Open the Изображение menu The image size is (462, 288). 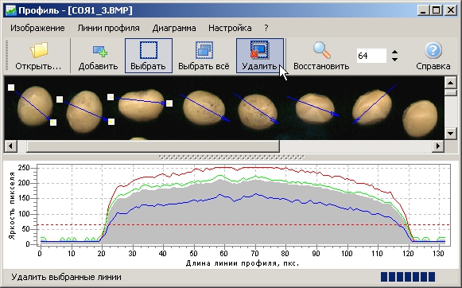pos(37,28)
